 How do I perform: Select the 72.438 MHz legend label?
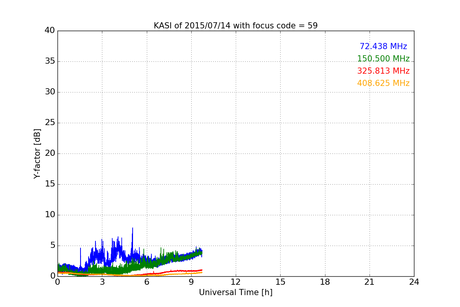383,46
